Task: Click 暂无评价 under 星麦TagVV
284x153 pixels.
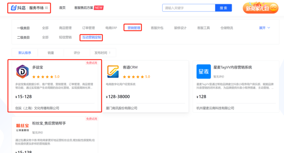Action: [219, 77]
